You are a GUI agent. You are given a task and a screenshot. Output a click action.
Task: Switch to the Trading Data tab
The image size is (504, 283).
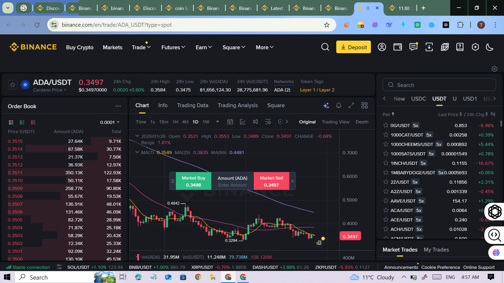pos(192,105)
